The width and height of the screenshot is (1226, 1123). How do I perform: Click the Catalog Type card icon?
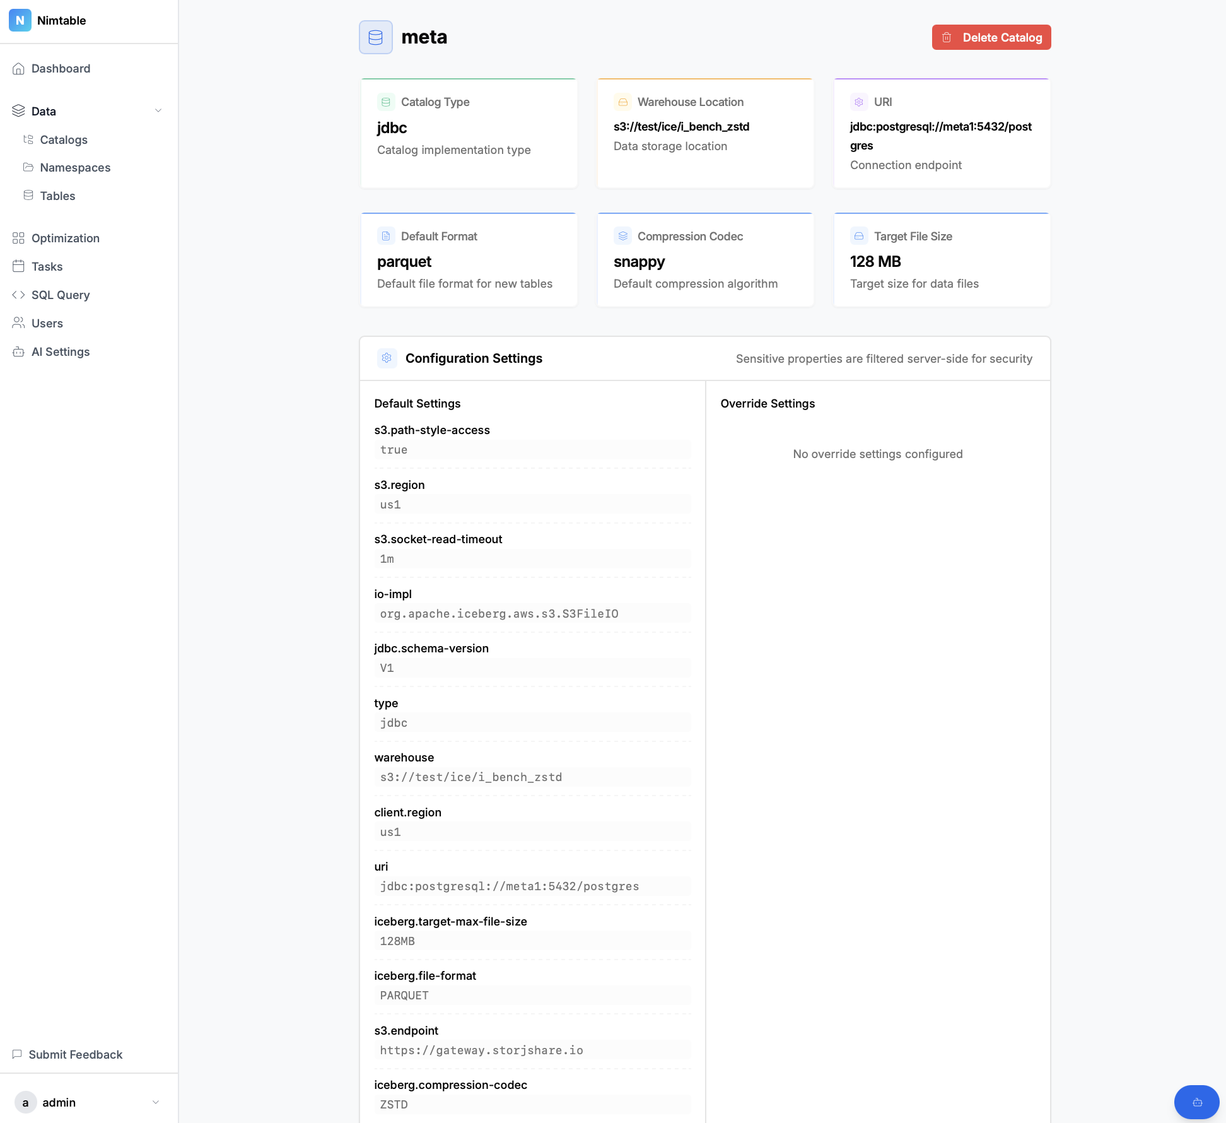coord(386,102)
